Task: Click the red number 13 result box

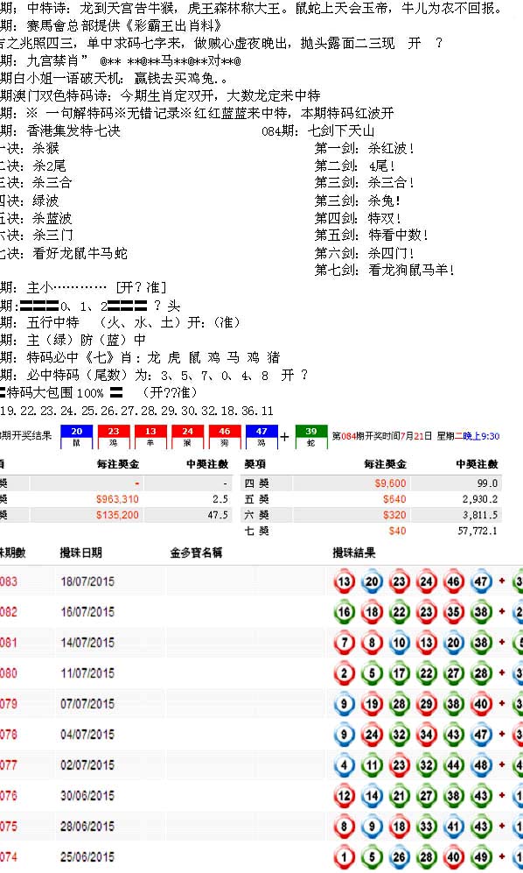Action: [x=150, y=437]
